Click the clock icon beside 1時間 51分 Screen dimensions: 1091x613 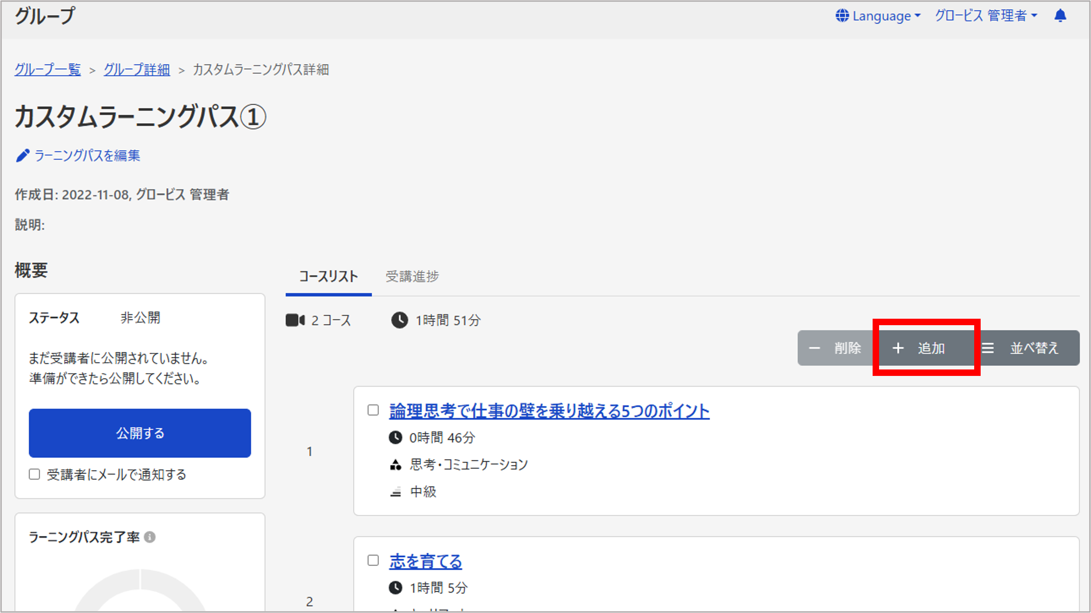click(399, 320)
